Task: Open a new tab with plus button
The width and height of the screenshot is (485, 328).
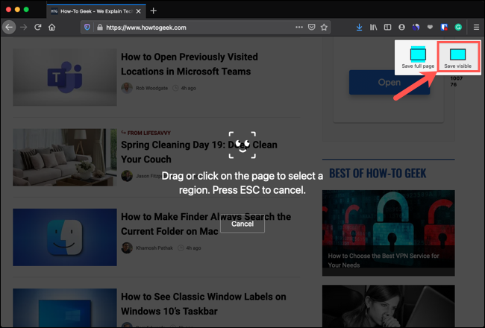Action: tap(154, 10)
